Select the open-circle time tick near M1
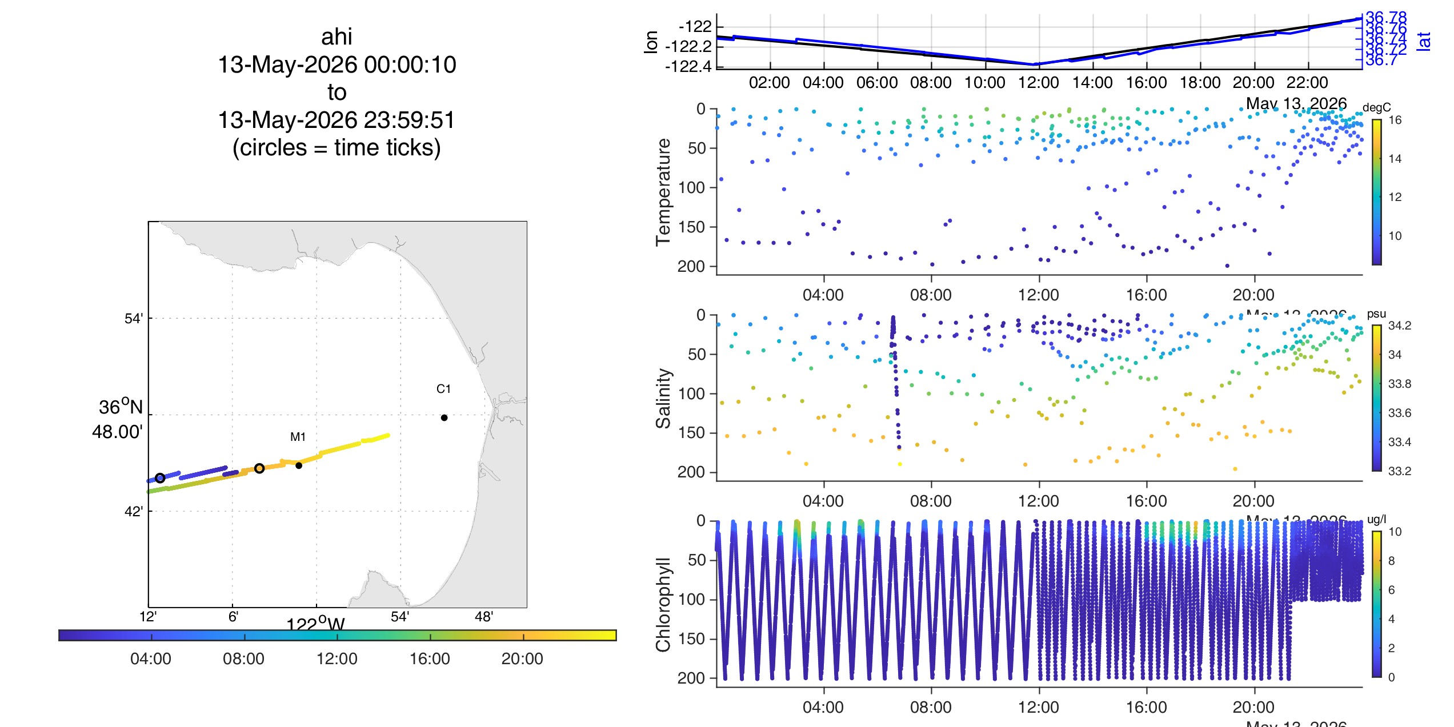The width and height of the screenshot is (1454, 727). pyautogui.click(x=259, y=468)
